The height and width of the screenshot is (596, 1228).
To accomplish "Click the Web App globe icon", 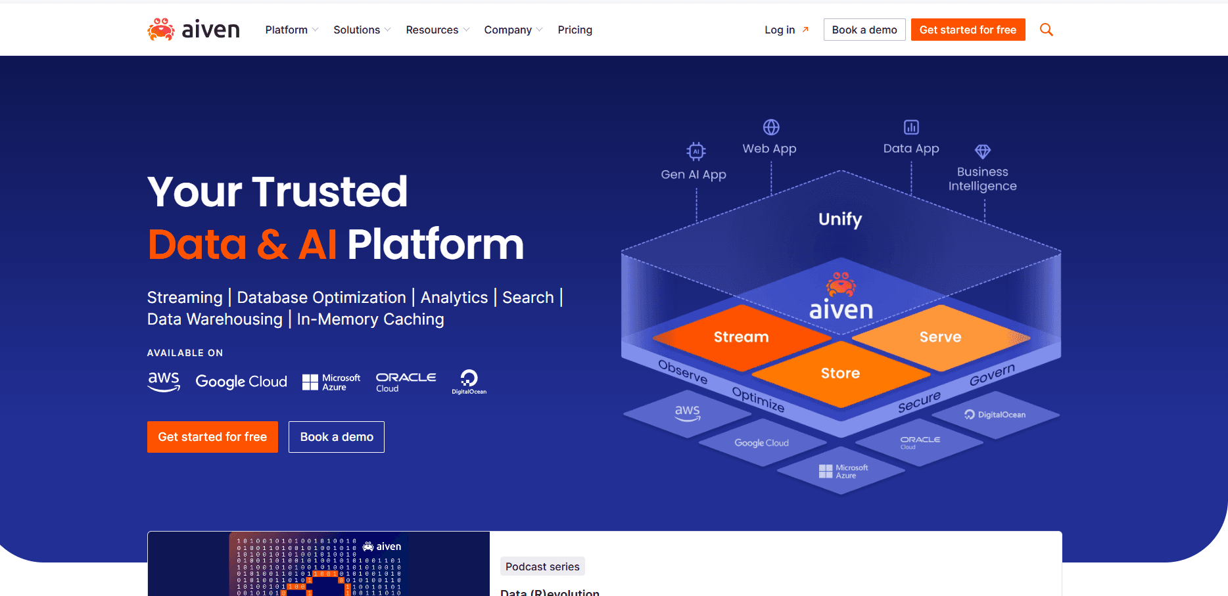I will [x=771, y=127].
